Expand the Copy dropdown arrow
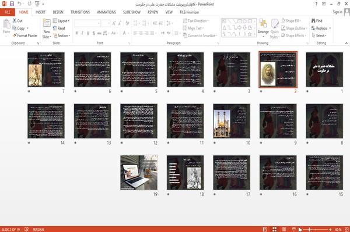This screenshot has height=232, width=350. coord(27,28)
